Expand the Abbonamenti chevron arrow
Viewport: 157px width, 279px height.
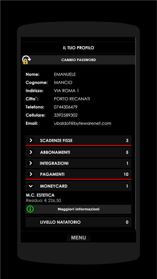point(31,152)
